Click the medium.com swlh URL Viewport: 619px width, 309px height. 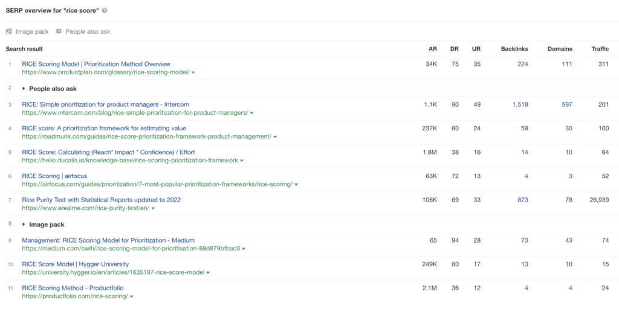tap(131, 249)
